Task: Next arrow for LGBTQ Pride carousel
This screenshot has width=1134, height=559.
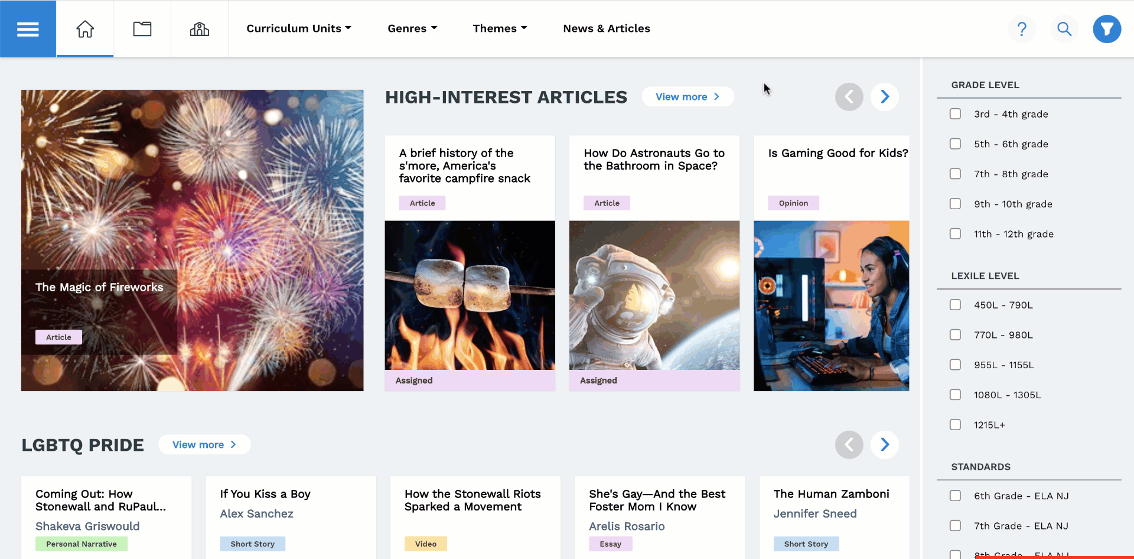Action: tap(885, 444)
